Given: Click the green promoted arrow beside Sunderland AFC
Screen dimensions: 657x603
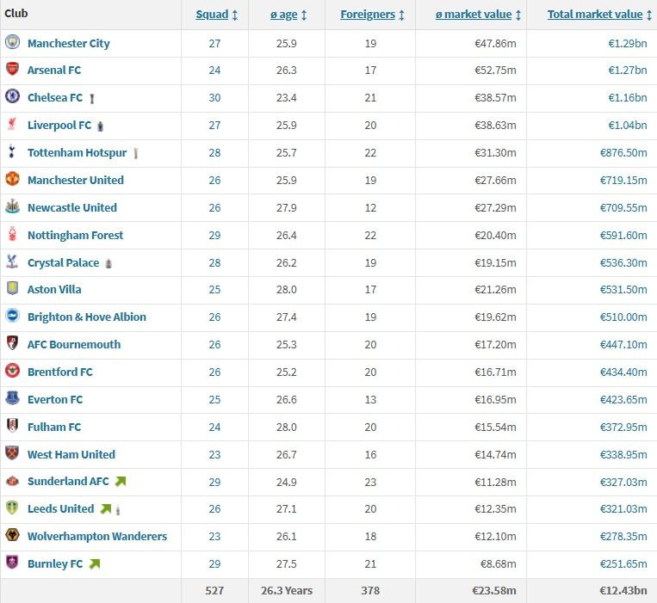Looking at the screenshot, I should click(121, 482).
